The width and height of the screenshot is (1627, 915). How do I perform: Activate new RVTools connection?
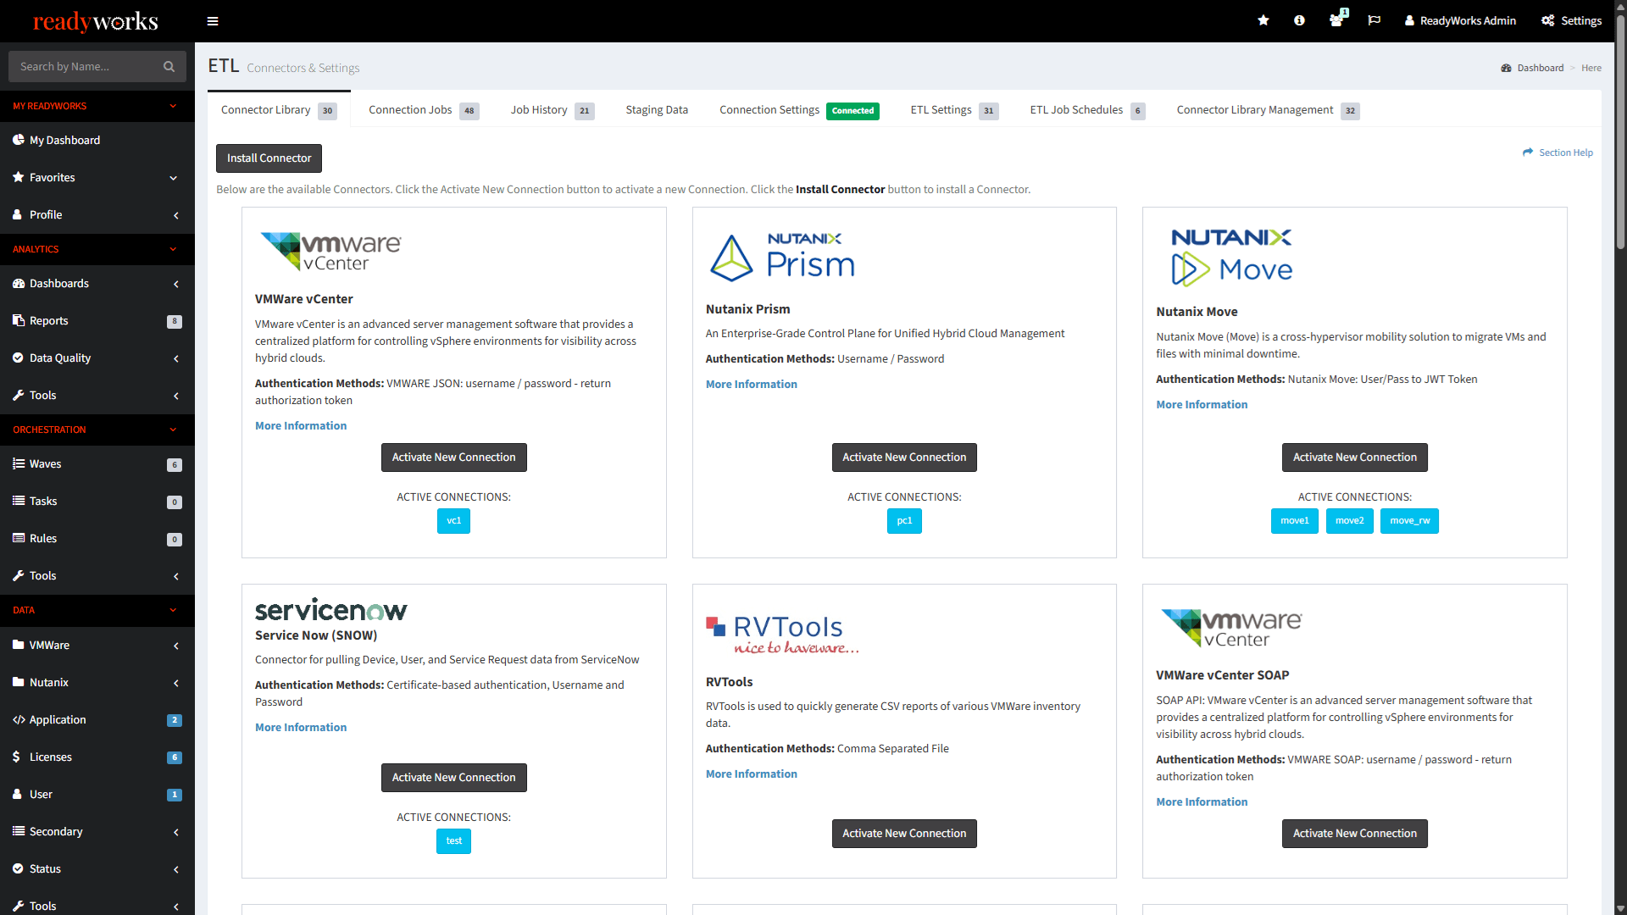click(904, 834)
